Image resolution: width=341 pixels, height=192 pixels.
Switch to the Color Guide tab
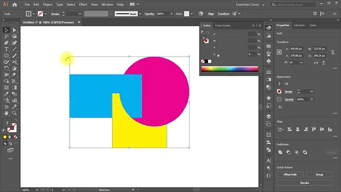click(223, 25)
